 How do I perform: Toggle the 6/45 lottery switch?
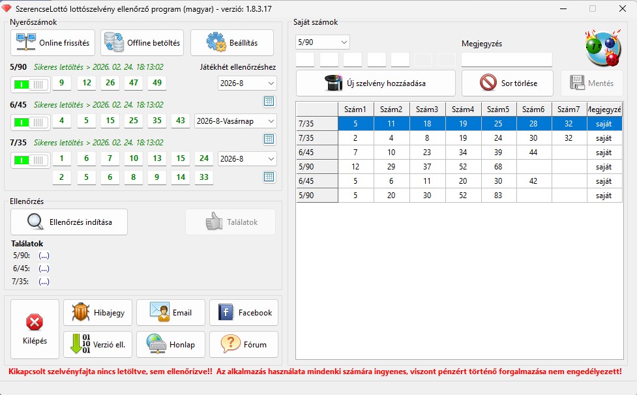[x=31, y=122]
